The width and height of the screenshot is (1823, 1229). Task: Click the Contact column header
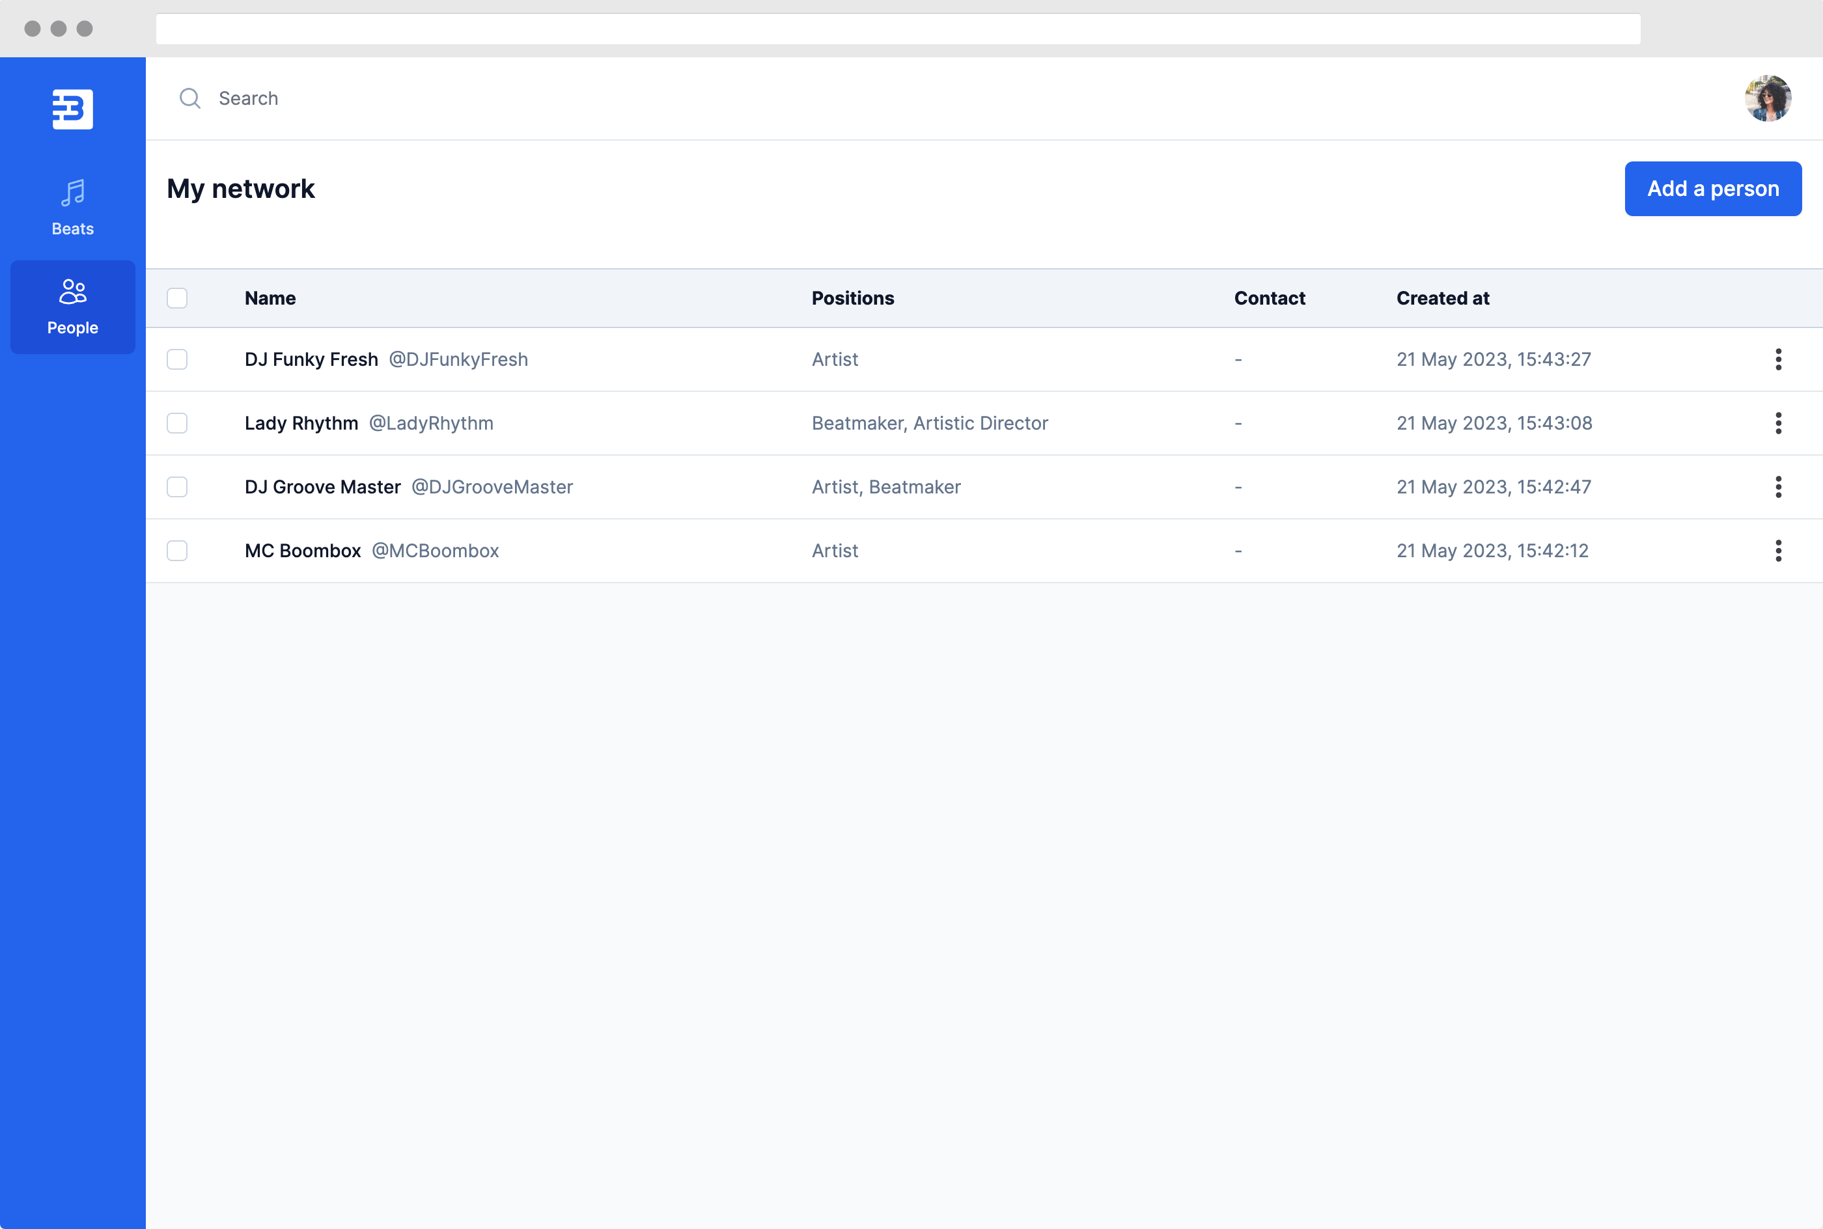[x=1269, y=298]
